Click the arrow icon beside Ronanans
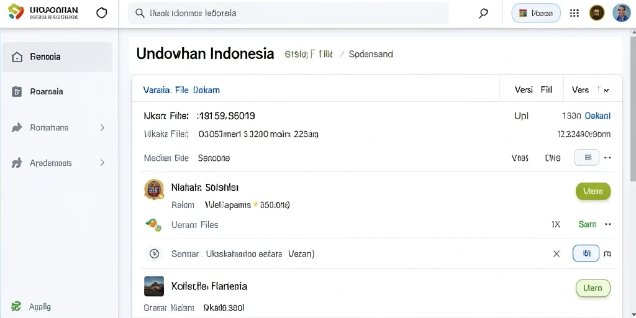The height and width of the screenshot is (318, 636). (17, 128)
